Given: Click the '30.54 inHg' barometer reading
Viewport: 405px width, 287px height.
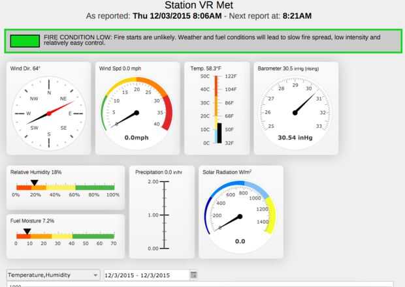Looking at the screenshot, I should pyautogui.click(x=295, y=138).
